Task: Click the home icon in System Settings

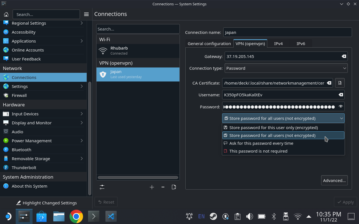Action: 6,14
